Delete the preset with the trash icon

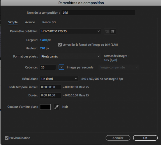point(113,31)
